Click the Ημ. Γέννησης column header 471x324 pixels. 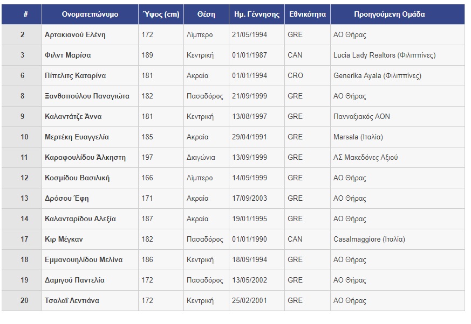click(256, 14)
